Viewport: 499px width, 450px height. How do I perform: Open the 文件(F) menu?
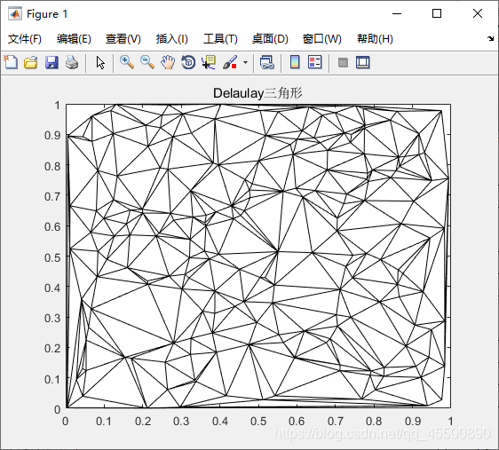(x=25, y=39)
